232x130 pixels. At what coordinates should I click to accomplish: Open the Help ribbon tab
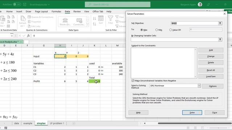point(109,11)
